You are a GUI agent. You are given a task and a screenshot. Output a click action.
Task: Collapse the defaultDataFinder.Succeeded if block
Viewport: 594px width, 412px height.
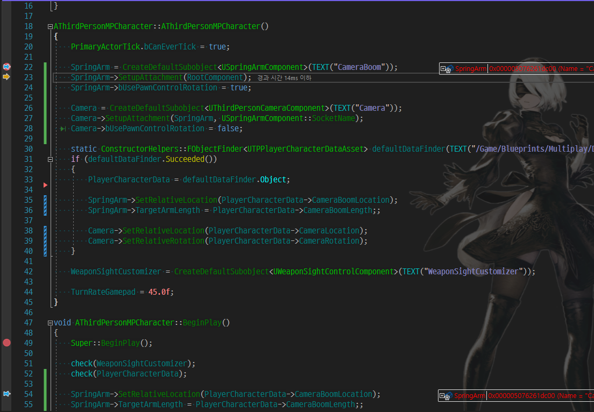(50, 159)
